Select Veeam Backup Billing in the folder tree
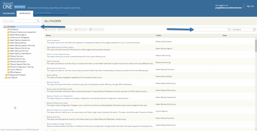The width and height of the screenshot is (257, 131). point(18,43)
